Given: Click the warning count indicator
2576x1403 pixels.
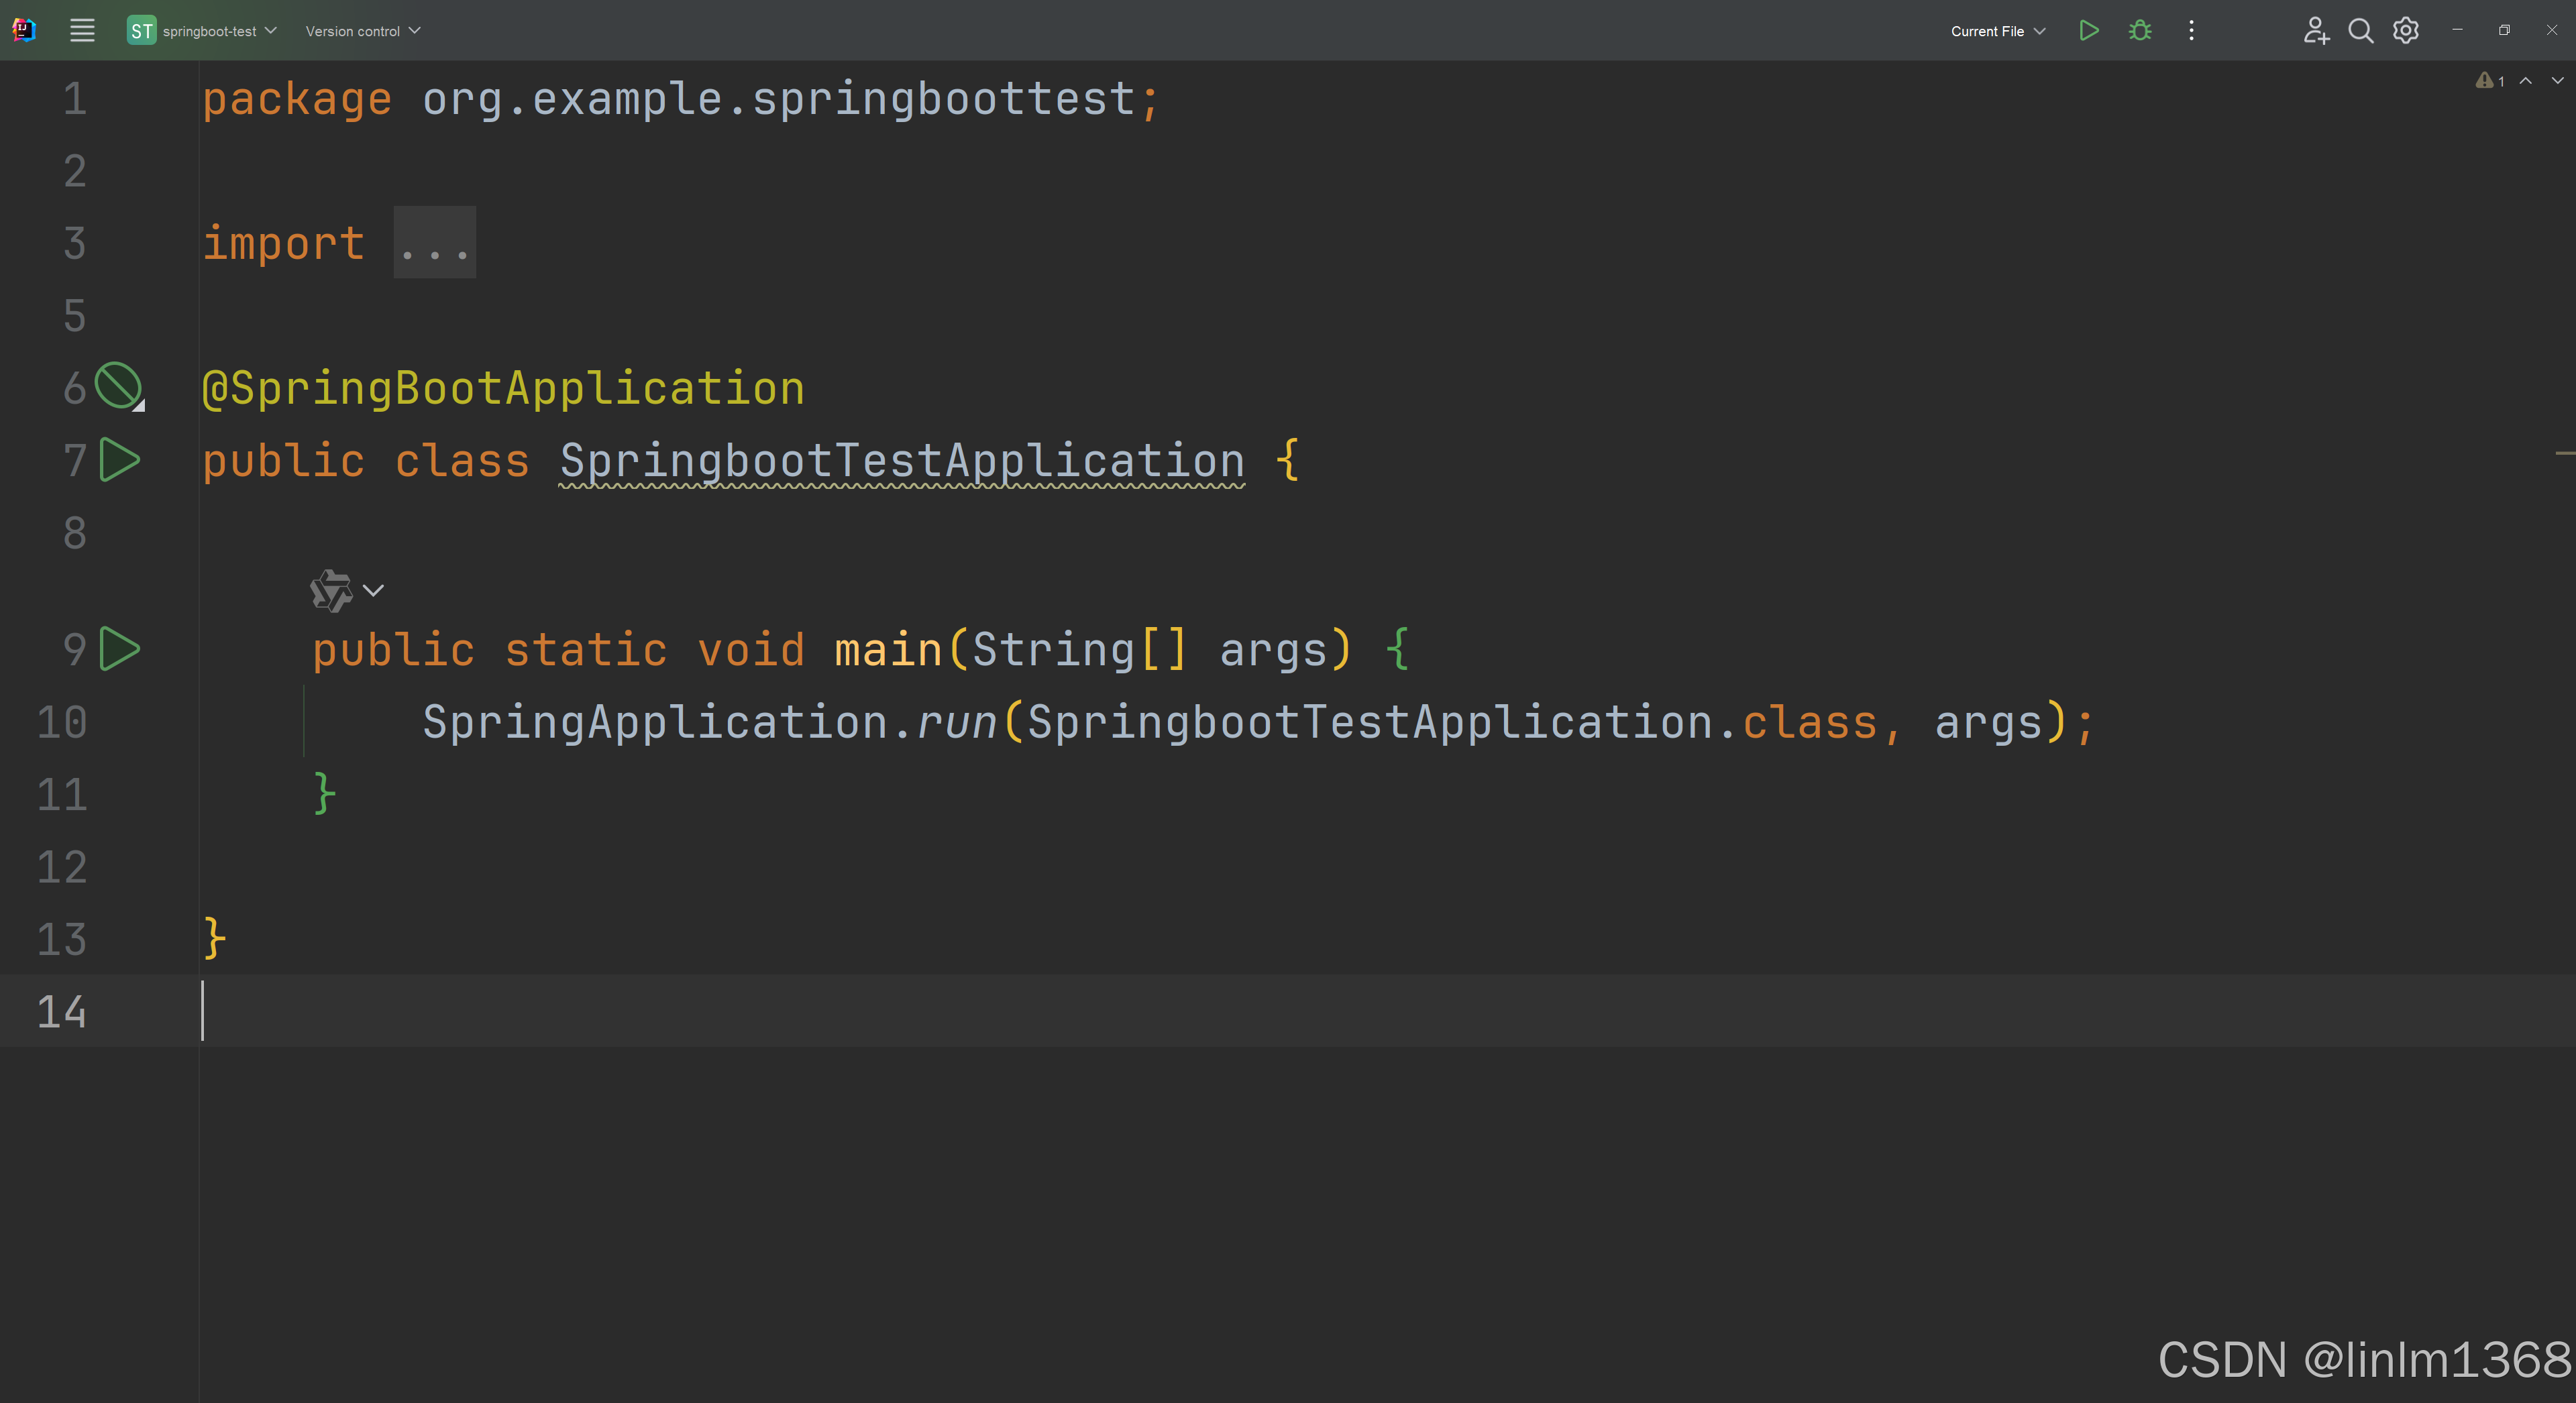Looking at the screenshot, I should click(x=2489, y=81).
